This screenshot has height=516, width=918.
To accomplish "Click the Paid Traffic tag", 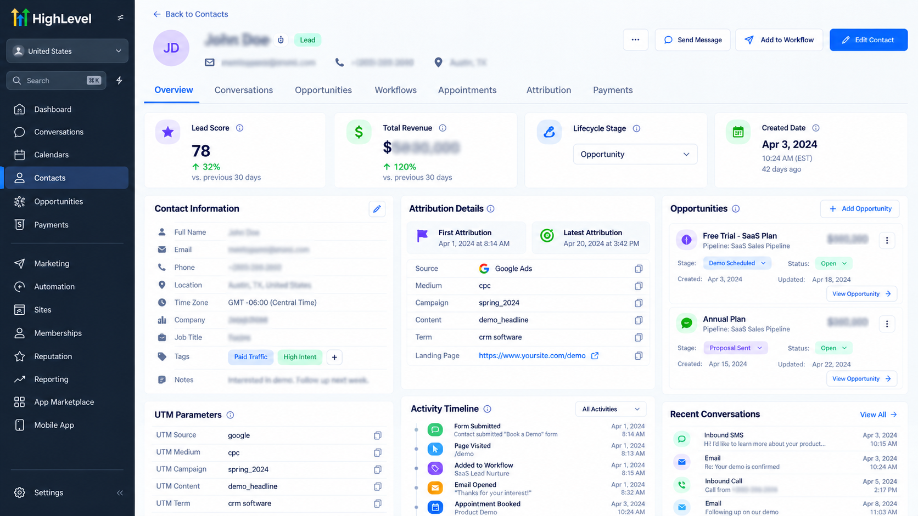I will coord(250,357).
